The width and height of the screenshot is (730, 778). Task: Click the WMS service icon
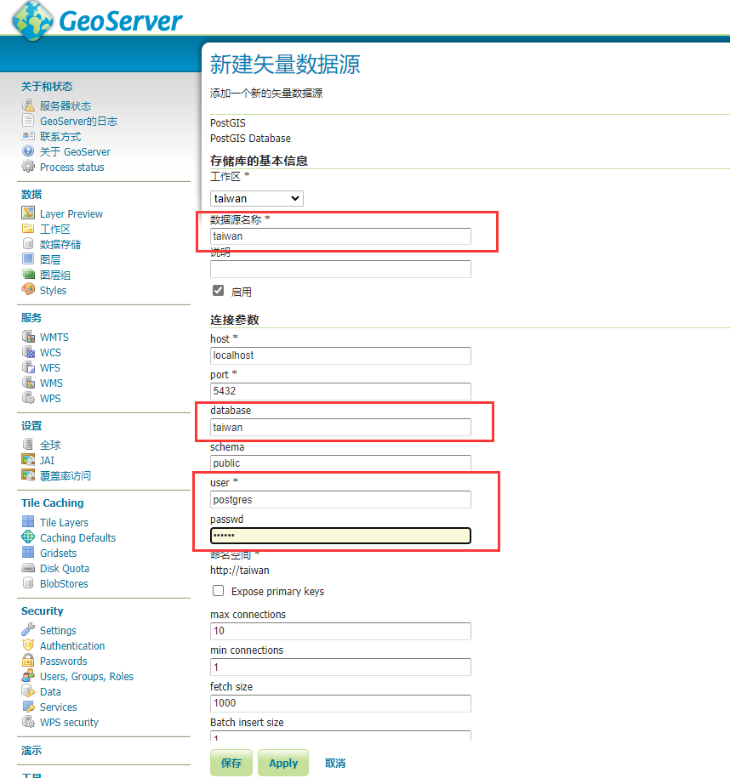coord(28,383)
